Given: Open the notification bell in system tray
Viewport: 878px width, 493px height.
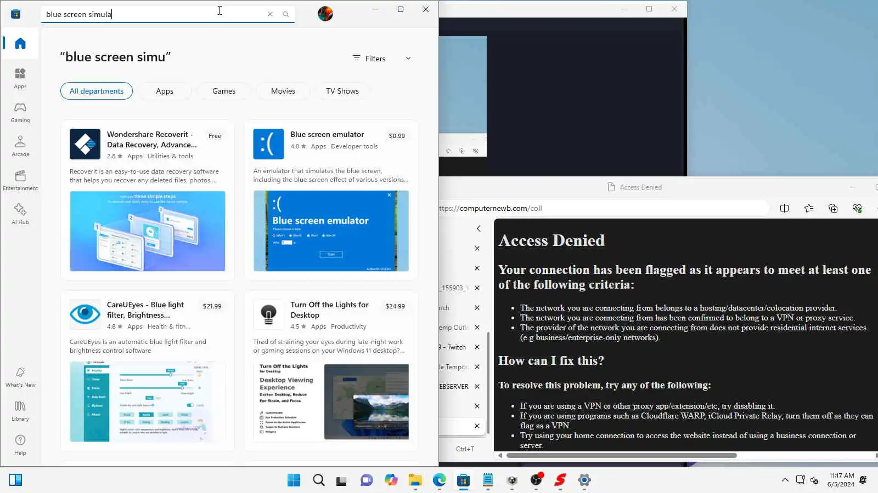Looking at the screenshot, I should click(863, 480).
